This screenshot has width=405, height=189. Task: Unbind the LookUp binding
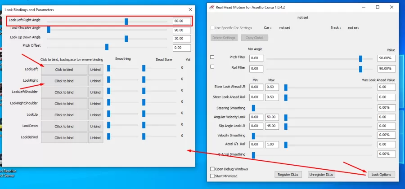(x=95, y=115)
